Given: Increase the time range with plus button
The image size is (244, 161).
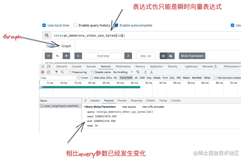Looking at the screenshot, I should tap(66, 56).
